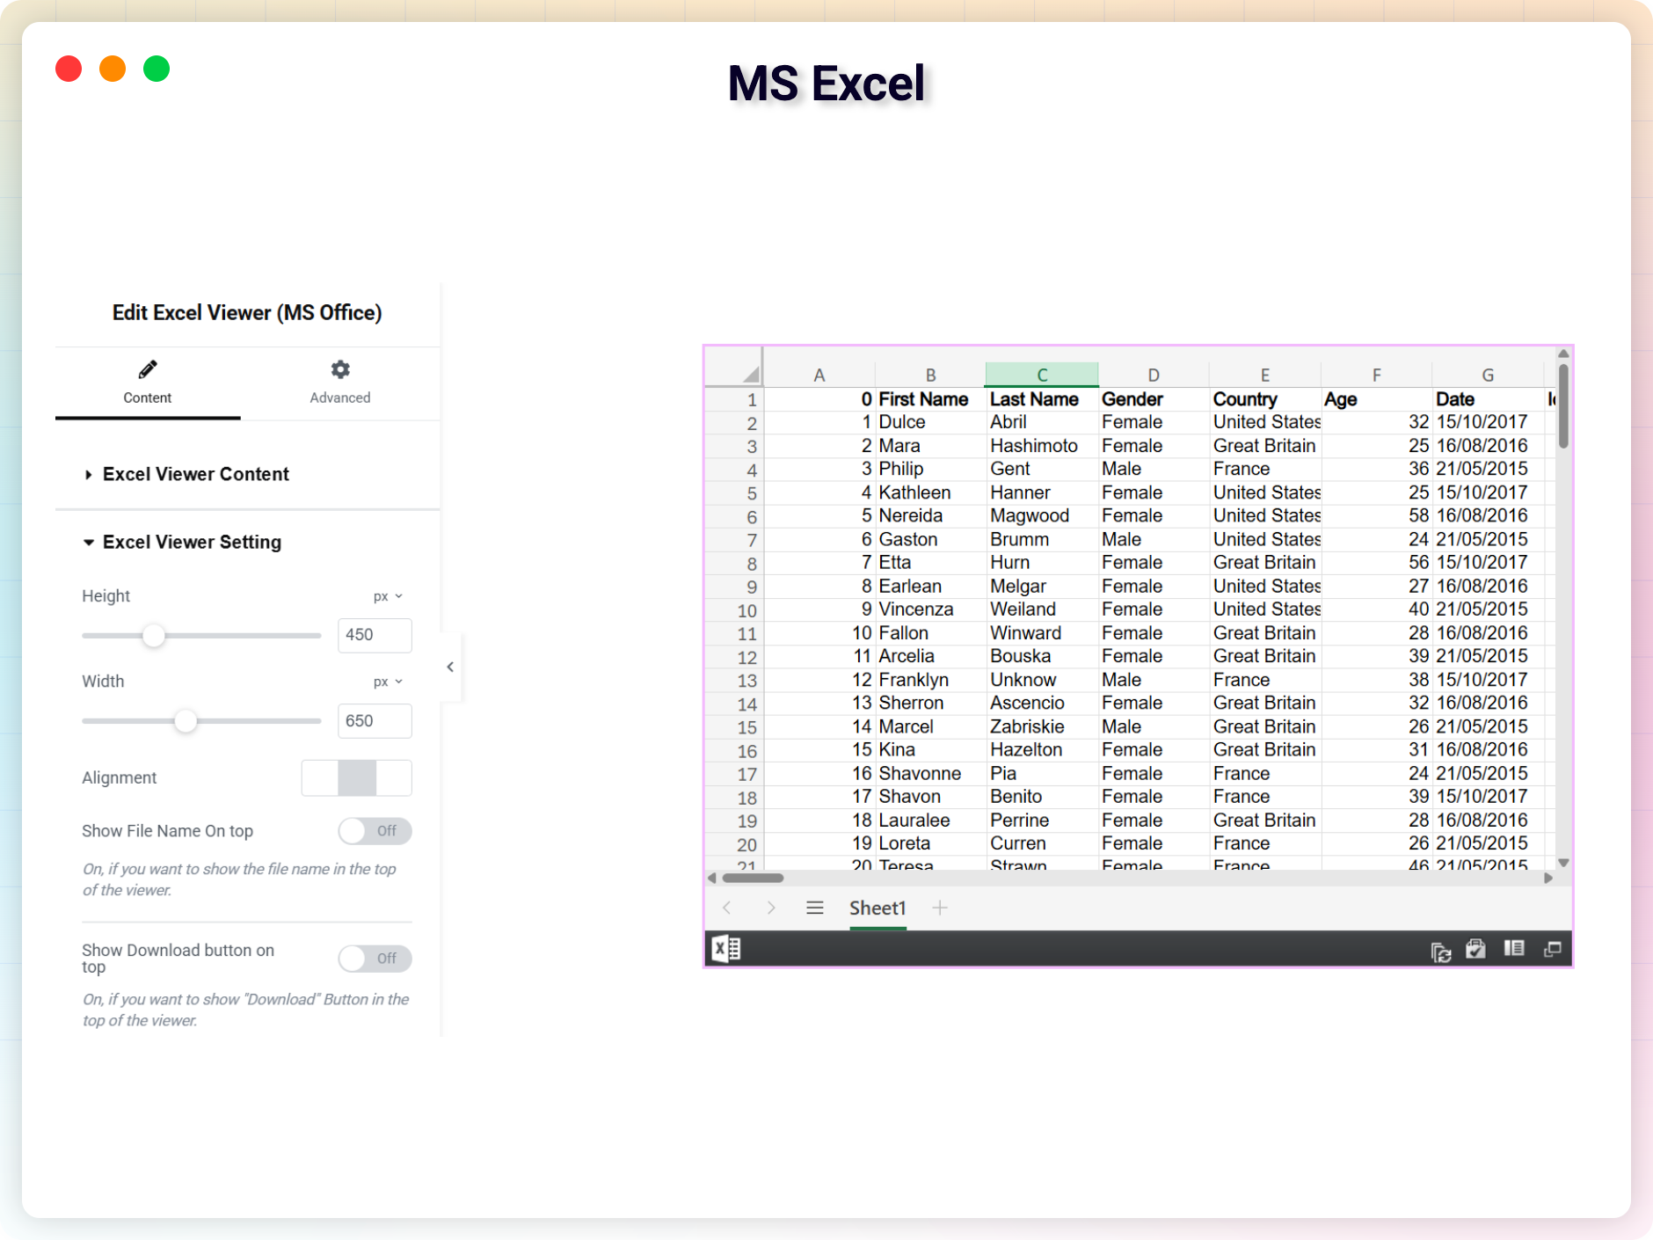Choose the left Alignment option
Viewport: 1653px width, 1240px height.
320,778
